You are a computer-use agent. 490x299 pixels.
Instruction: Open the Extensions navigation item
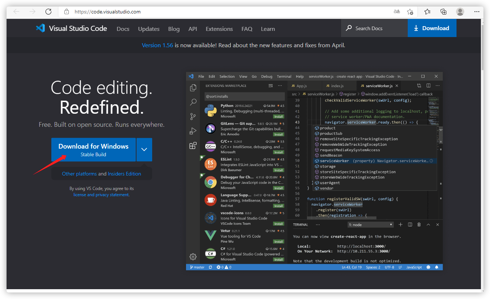(219, 29)
